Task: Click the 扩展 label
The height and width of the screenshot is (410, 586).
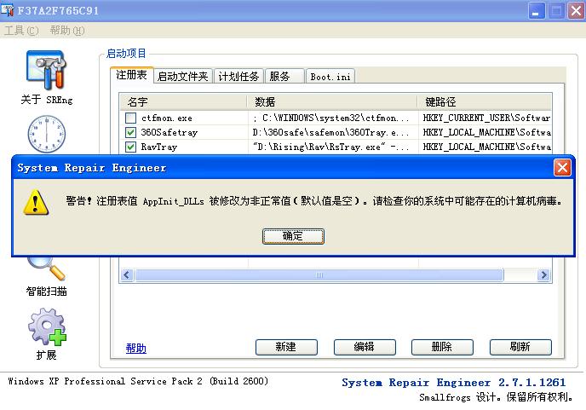Action: (46, 355)
